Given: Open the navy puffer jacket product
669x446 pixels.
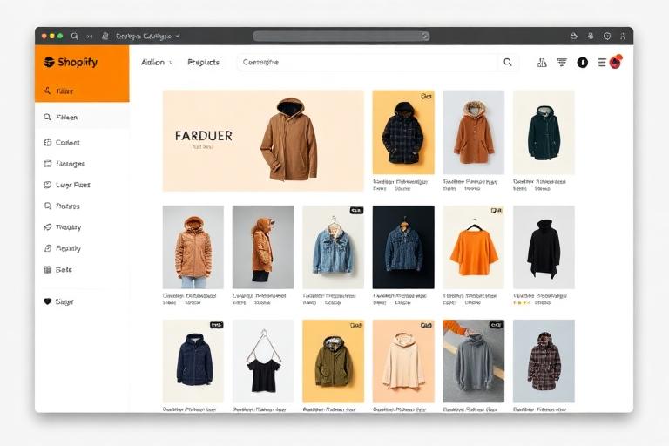Looking at the screenshot, I should [193, 361].
